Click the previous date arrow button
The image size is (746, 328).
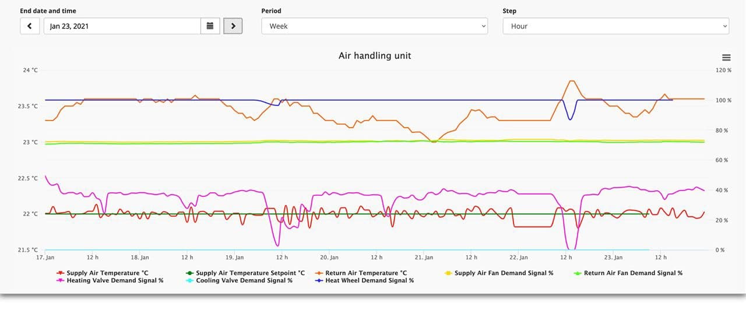(30, 26)
